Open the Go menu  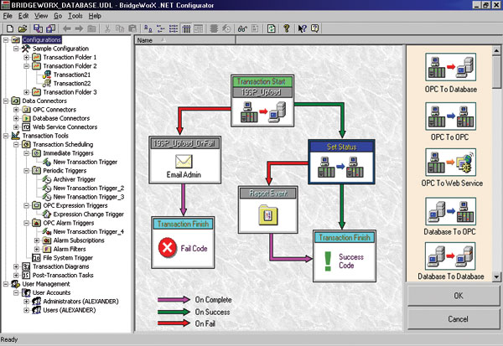58,16
